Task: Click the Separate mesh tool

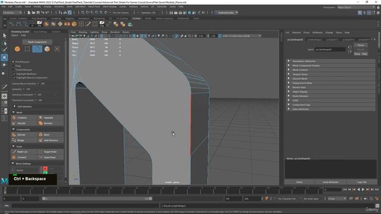Action: coord(51,118)
